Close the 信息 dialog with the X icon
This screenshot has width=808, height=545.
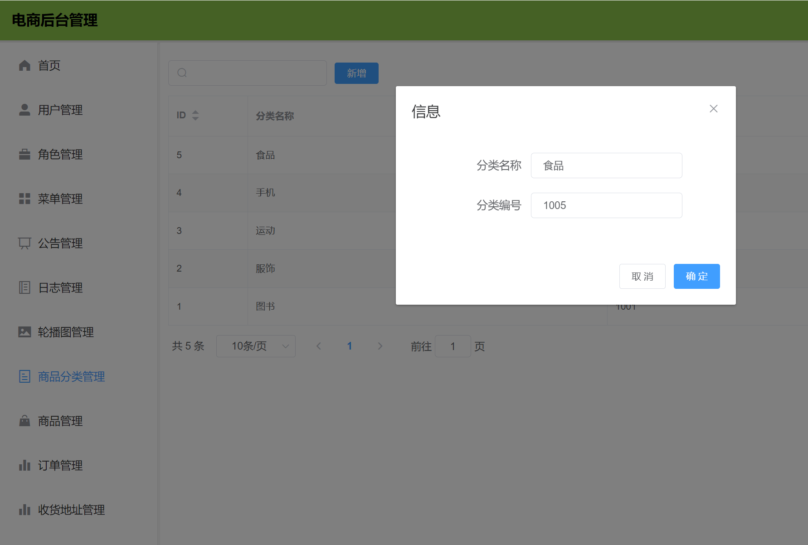click(714, 109)
